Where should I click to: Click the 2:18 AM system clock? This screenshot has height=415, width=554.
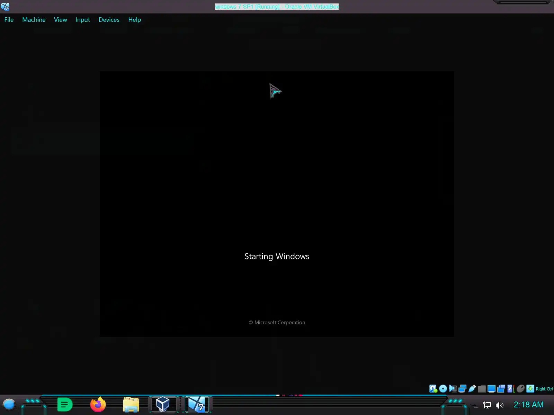coord(528,405)
